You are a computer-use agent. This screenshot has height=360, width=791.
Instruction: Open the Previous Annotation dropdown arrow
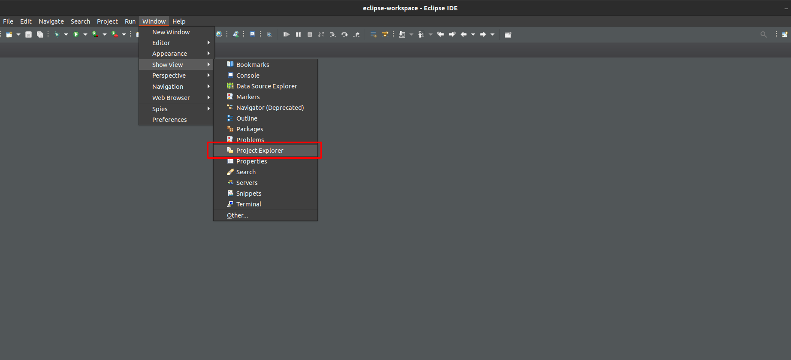point(431,34)
